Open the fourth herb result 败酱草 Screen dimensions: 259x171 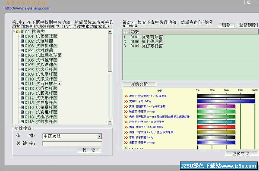tap(142, 112)
